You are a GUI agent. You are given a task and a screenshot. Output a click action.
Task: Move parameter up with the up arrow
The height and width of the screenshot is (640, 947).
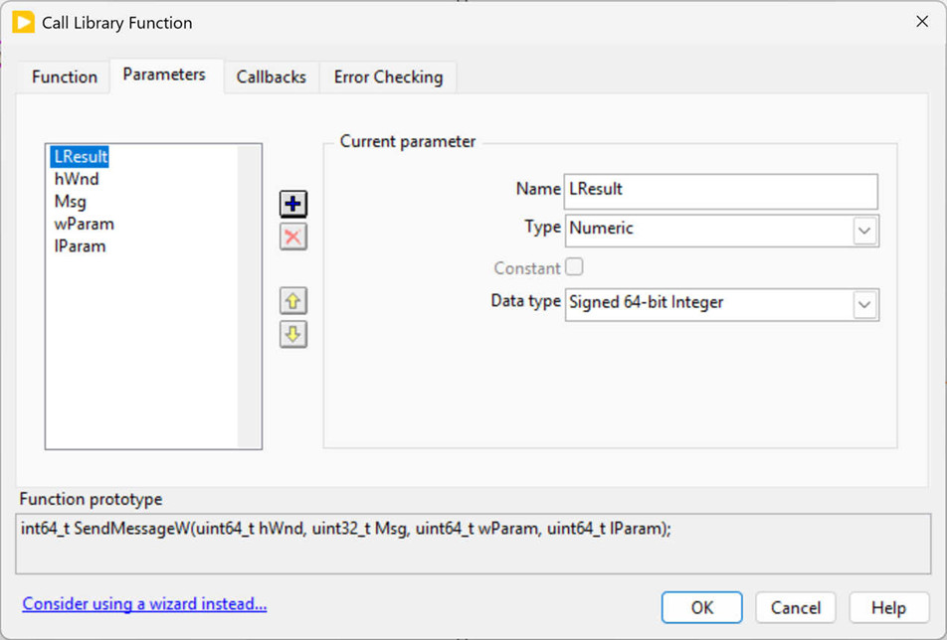click(292, 300)
